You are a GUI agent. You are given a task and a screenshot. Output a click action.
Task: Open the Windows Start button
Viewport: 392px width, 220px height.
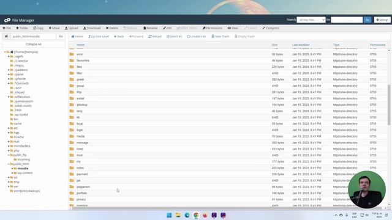pos(169,215)
